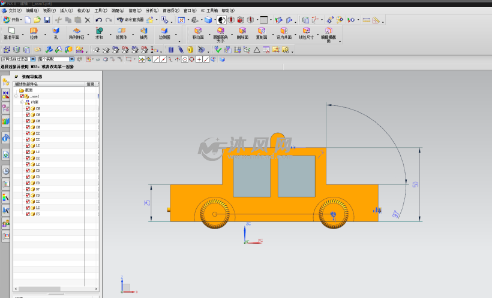Click the green checkmark icon in toolbar
This screenshot has height=298, width=492.
[218, 50]
